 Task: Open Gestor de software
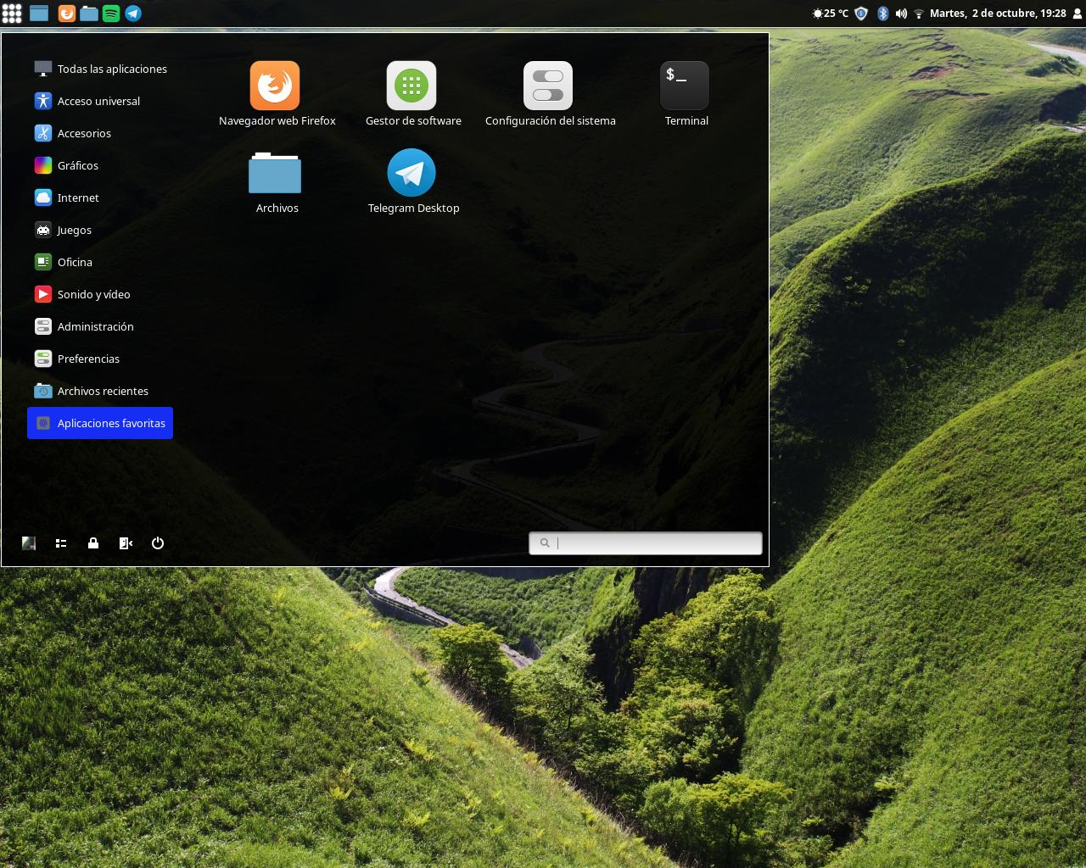413,94
